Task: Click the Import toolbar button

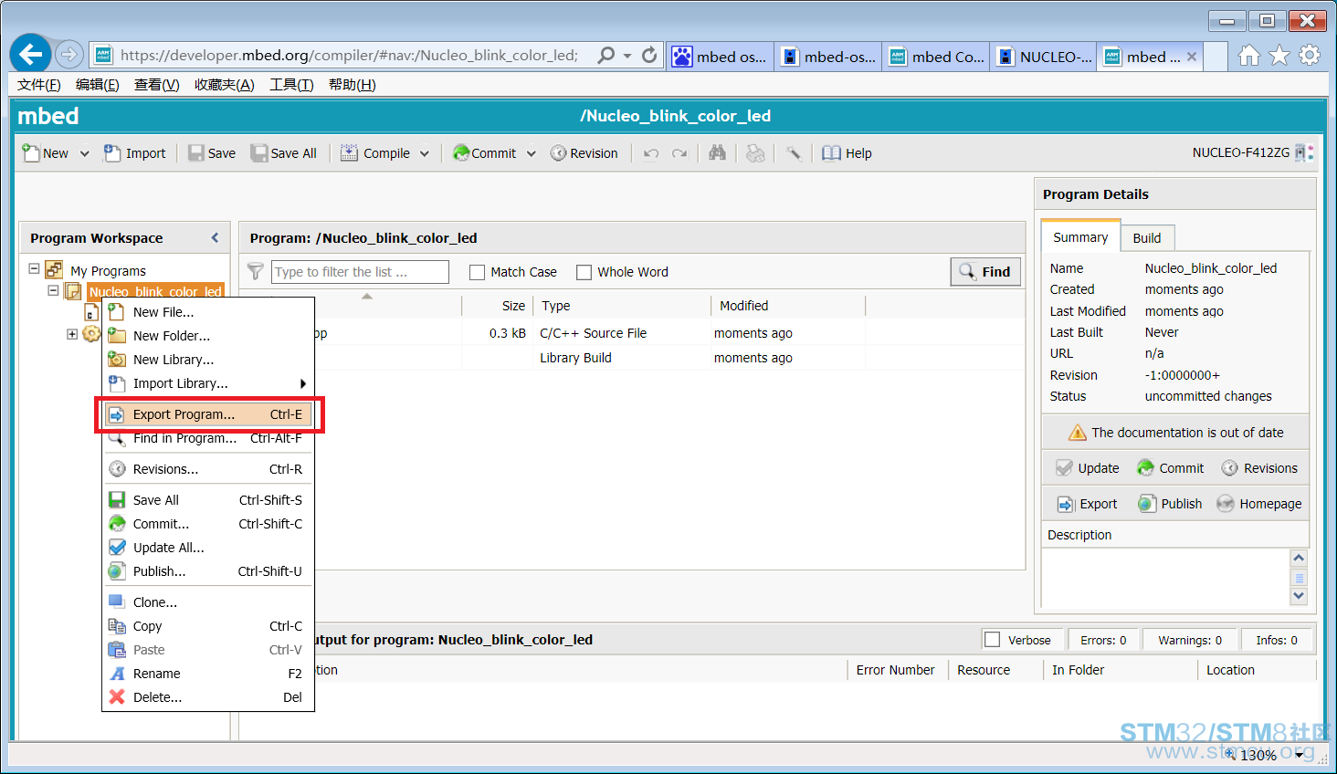Action: (x=135, y=153)
